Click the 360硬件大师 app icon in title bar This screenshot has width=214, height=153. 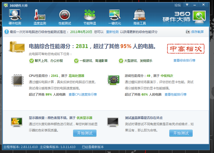pos(6,5)
